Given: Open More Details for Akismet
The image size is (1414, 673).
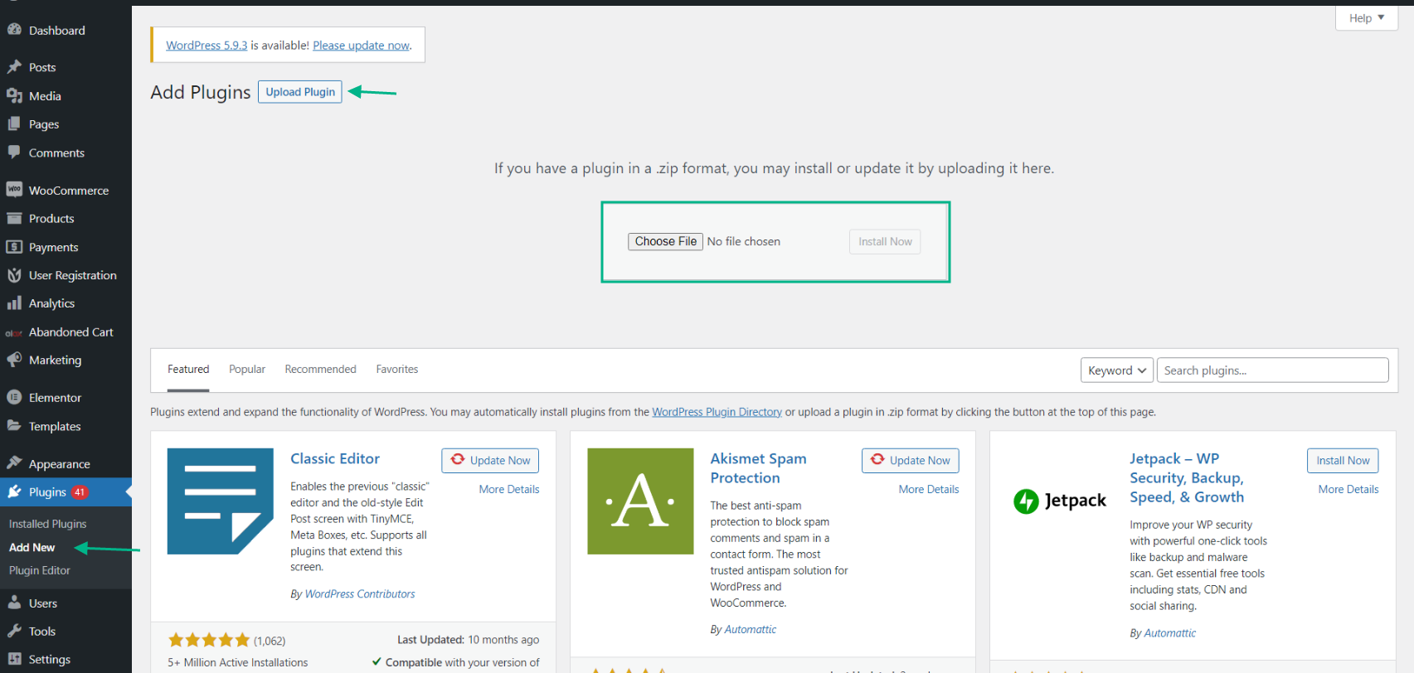Looking at the screenshot, I should click(x=929, y=490).
